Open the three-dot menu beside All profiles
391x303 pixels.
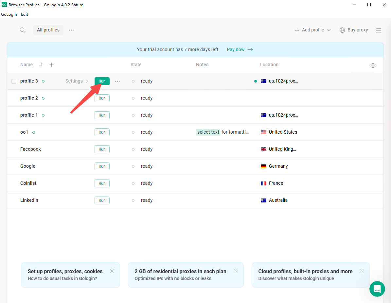pyautogui.click(x=71, y=30)
